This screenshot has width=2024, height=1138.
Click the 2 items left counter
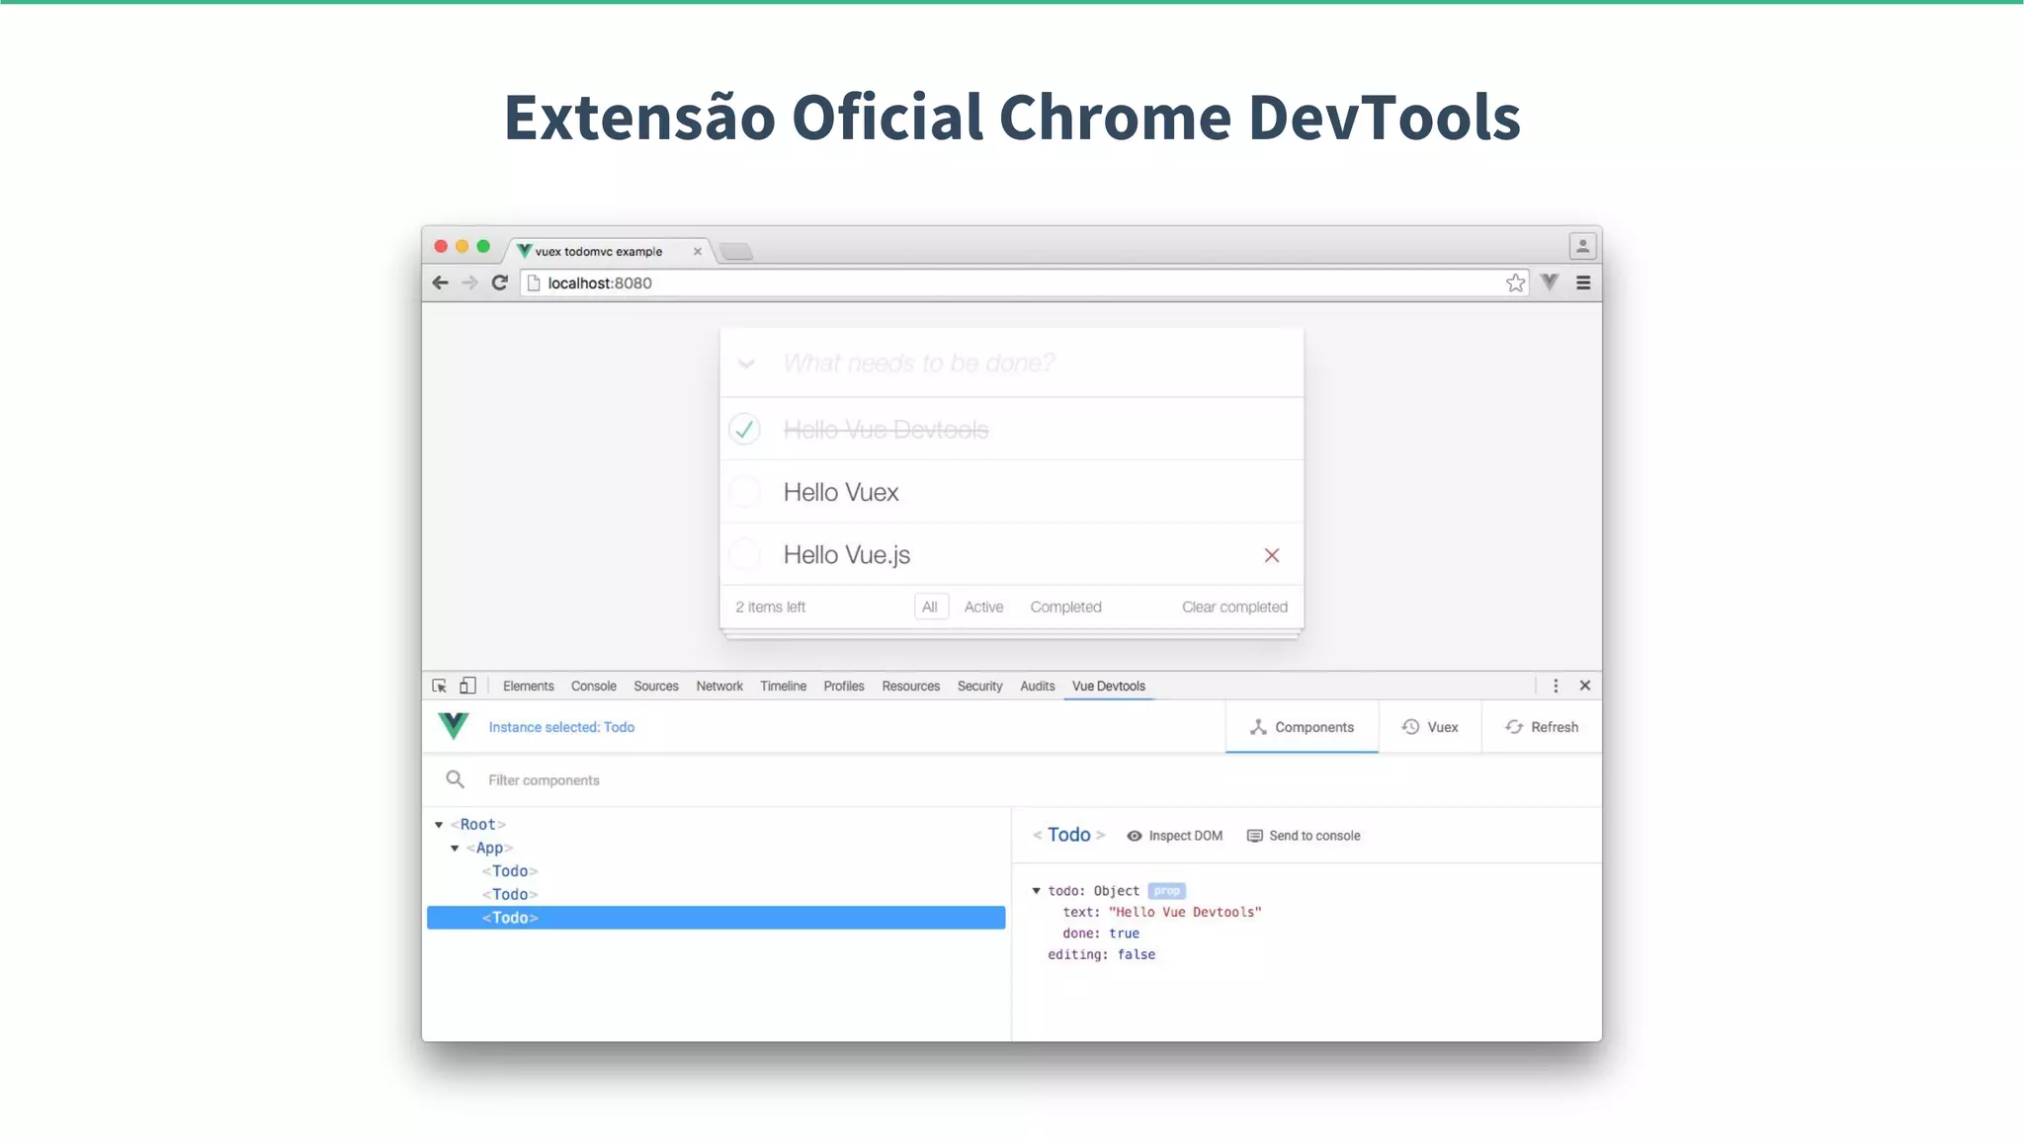tap(770, 607)
